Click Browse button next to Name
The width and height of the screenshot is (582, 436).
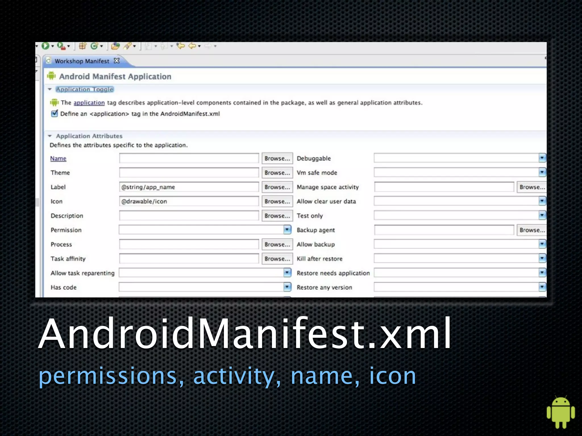pos(277,158)
